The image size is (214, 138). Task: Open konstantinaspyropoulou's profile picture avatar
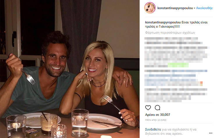150,8
